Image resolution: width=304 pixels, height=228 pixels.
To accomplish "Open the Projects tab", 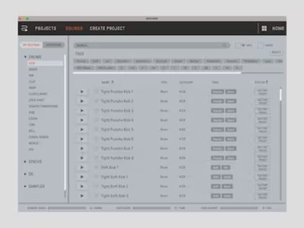I will coord(45,28).
